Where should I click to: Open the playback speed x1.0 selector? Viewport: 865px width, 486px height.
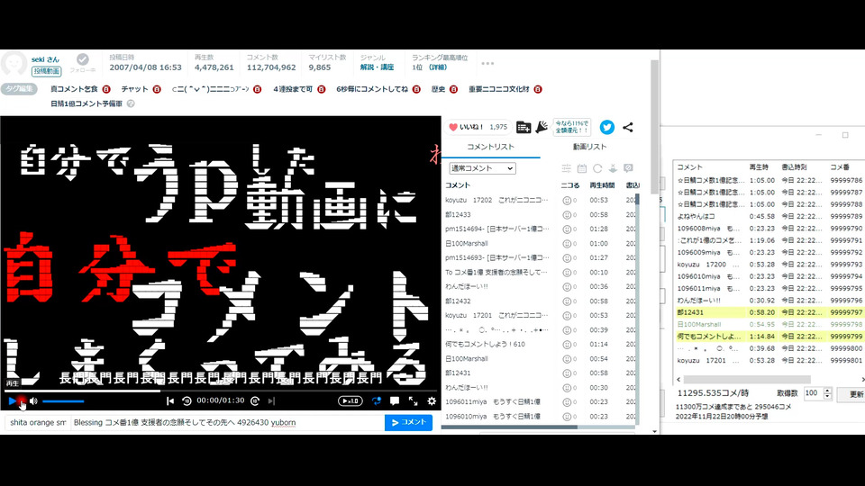[x=350, y=401]
